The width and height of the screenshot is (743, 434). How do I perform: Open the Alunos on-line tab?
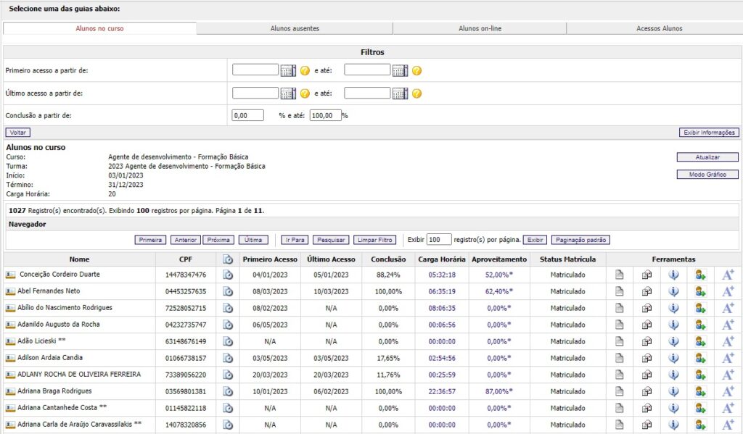pos(480,29)
